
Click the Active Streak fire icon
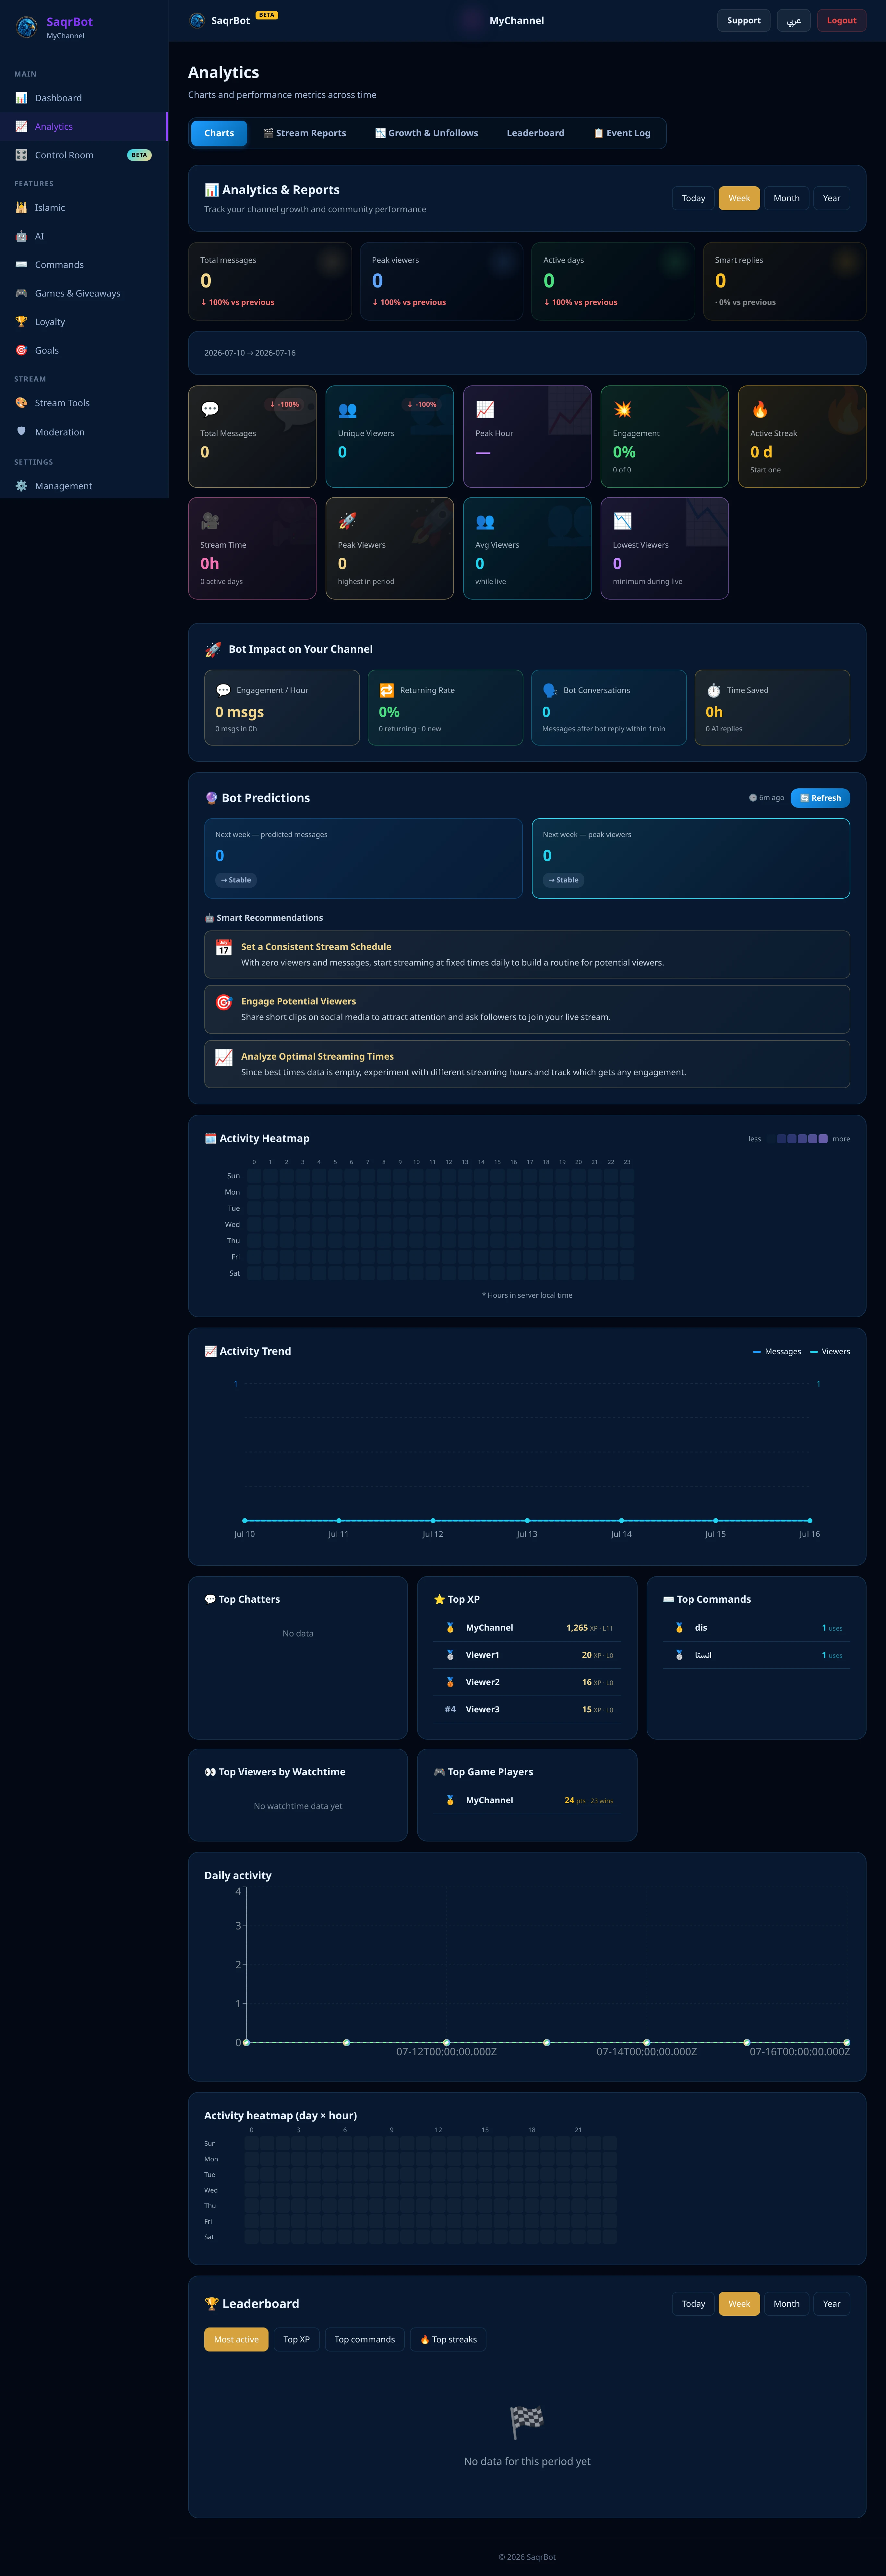click(x=760, y=409)
